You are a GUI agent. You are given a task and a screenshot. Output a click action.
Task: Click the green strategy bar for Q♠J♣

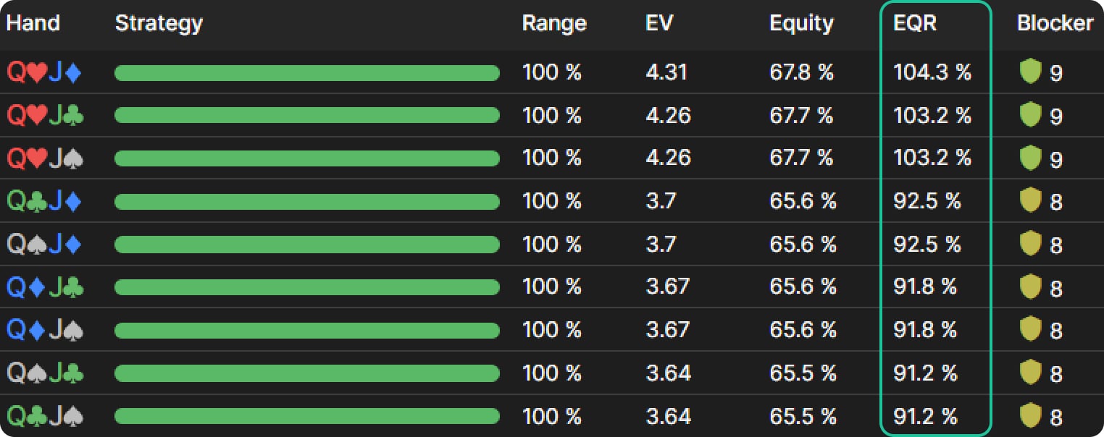(x=307, y=373)
